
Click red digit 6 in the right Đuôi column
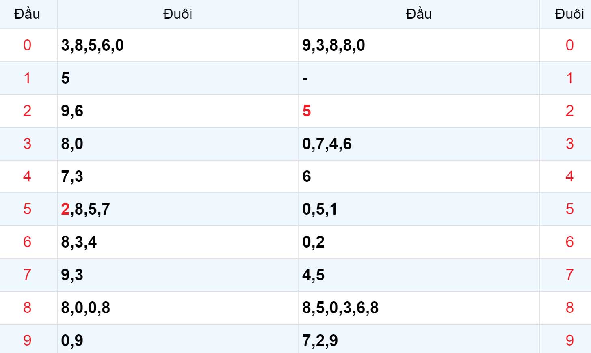[x=569, y=242]
